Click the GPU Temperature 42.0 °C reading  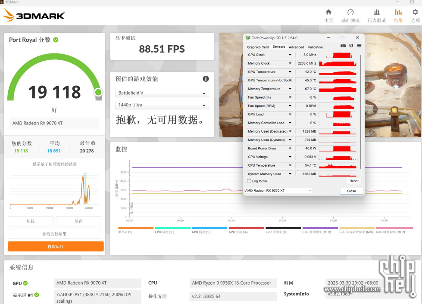click(306, 72)
